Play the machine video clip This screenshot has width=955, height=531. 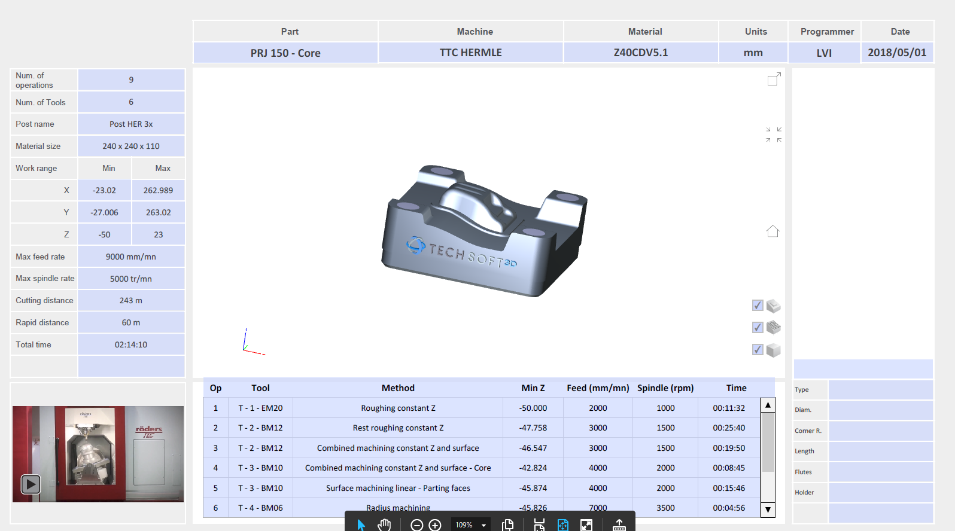pyautogui.click(x=31, y=484)
